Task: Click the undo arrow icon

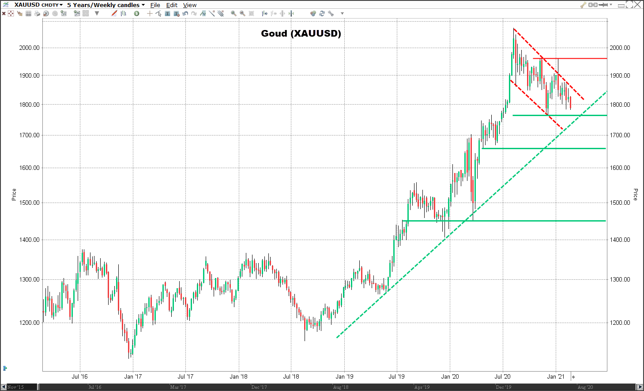Action: point(185,14)
